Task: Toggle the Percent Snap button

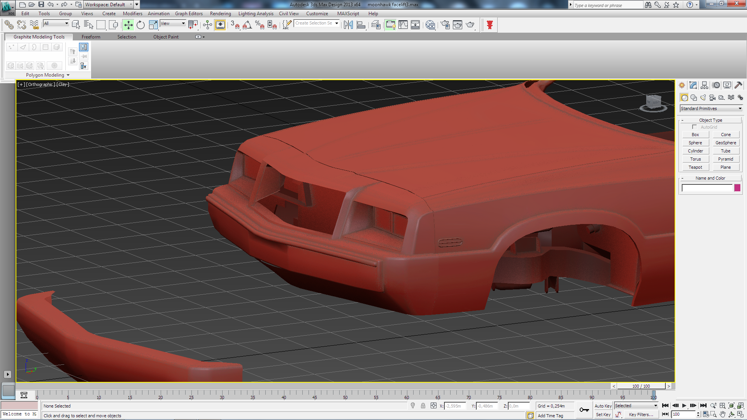Action: tap(260, 25)
